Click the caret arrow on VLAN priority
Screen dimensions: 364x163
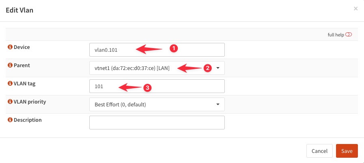tap(218, 104)
